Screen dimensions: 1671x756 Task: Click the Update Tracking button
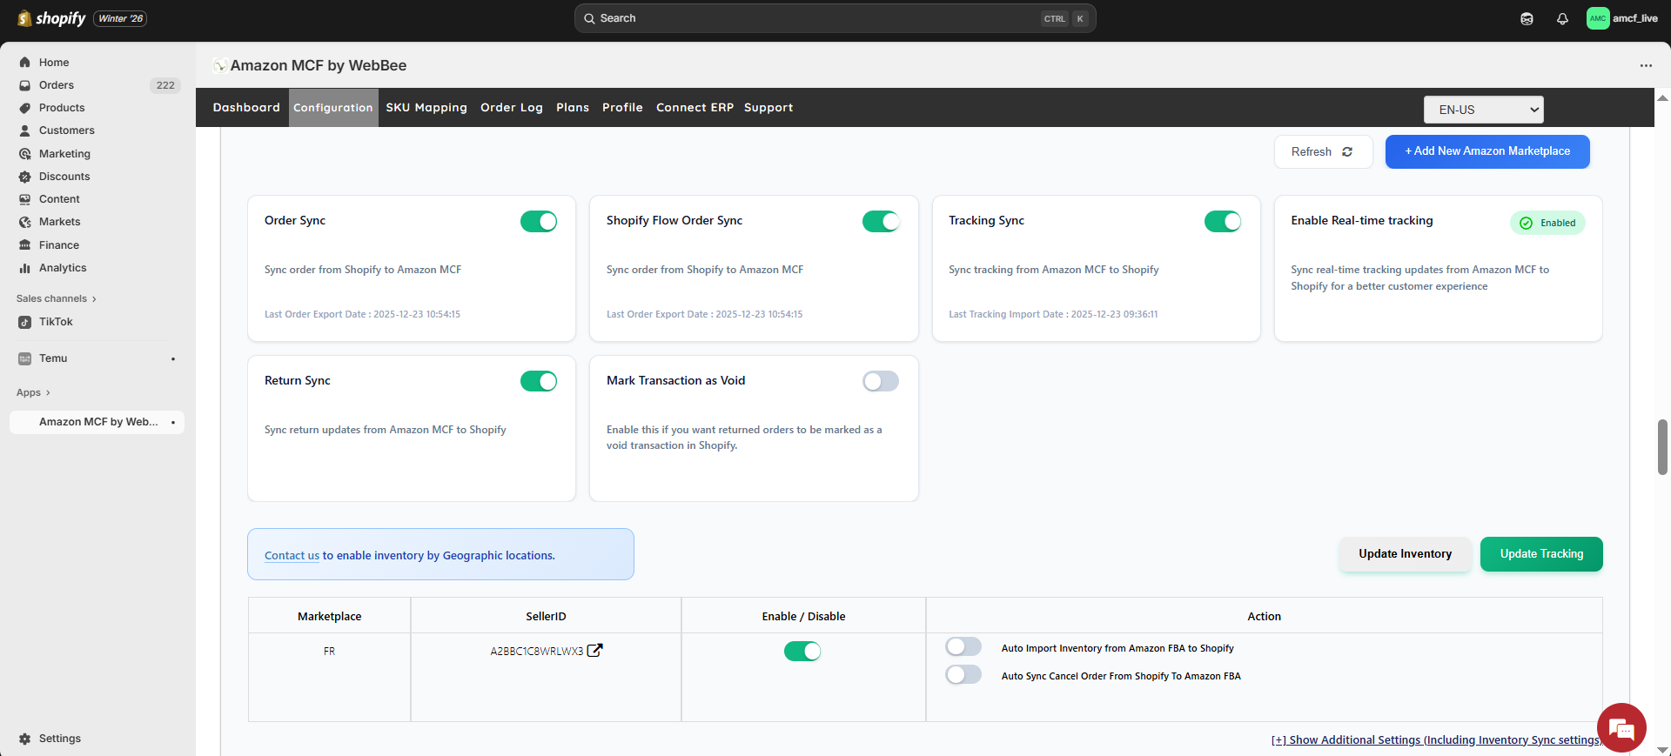(1540, 554)
